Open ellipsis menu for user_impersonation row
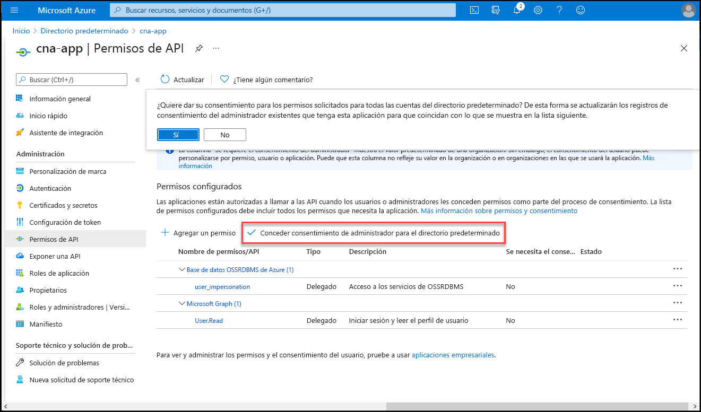Viewport: 701px width, 412px height. coord(677,286)
